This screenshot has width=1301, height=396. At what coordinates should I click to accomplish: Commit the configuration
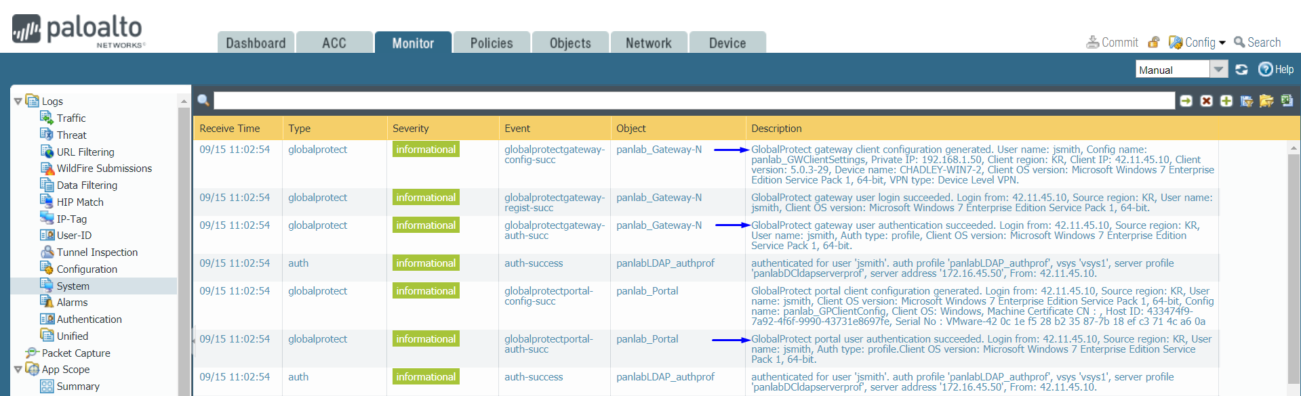tap(1112, 42)
